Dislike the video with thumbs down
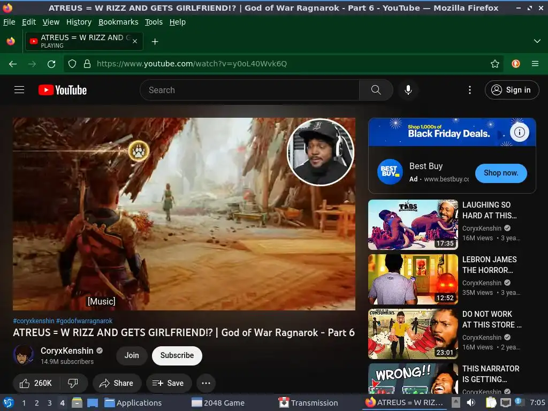Viewport: 548px width, 411px height. 73,383
